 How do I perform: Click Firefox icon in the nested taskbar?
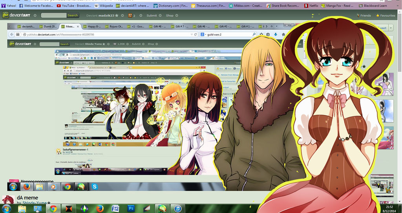pos(27,187)
